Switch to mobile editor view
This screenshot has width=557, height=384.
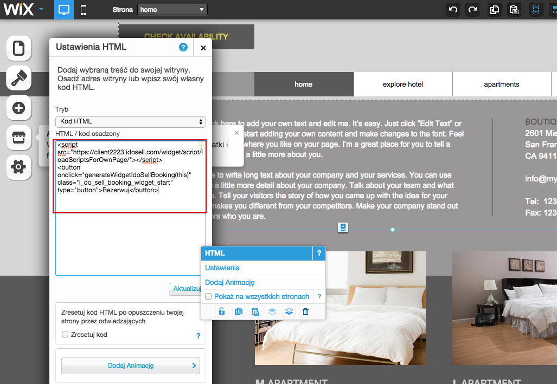click(x=84, y=10)
